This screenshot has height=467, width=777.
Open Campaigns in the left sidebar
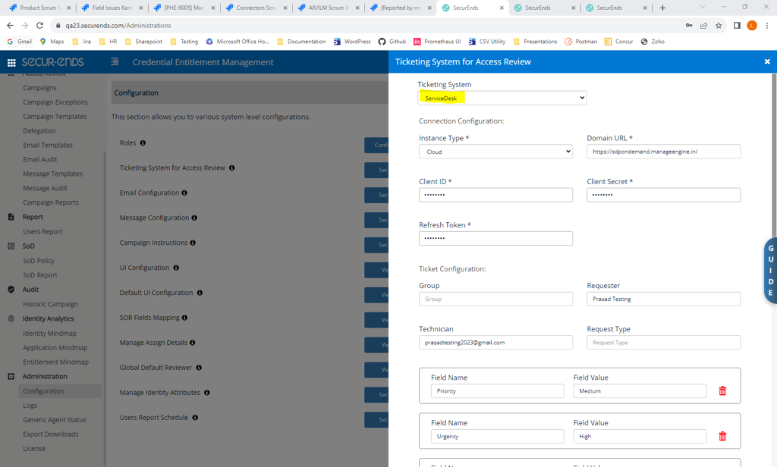(x=39, y=88)
